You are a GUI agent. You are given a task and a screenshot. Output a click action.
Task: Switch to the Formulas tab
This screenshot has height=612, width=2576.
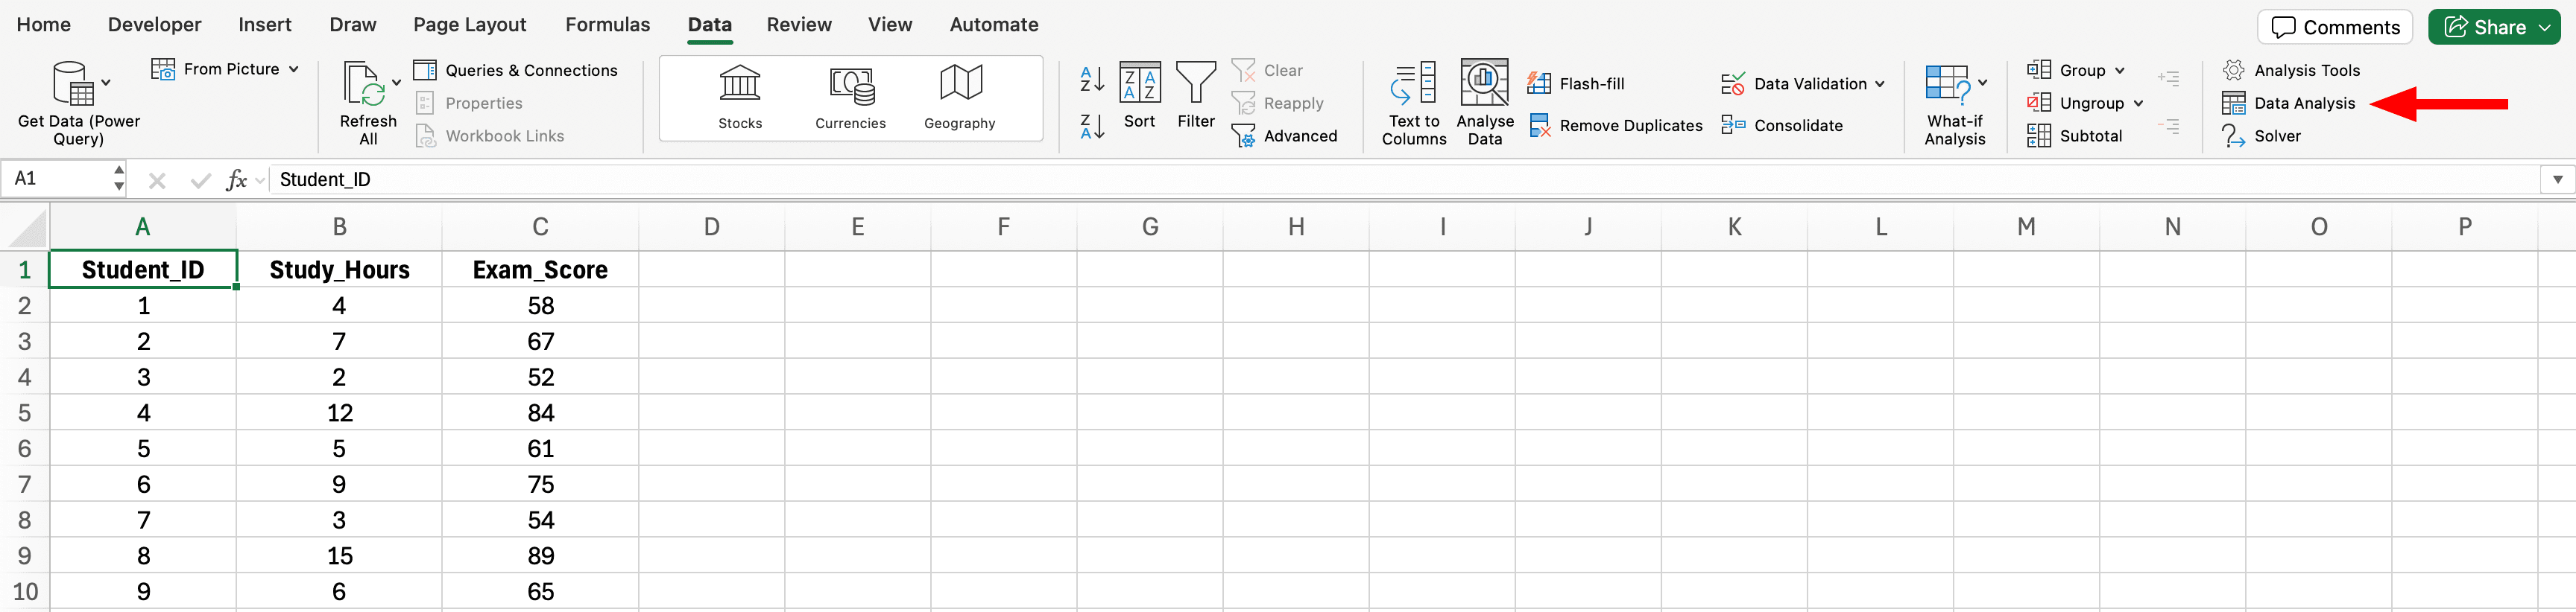607,25
